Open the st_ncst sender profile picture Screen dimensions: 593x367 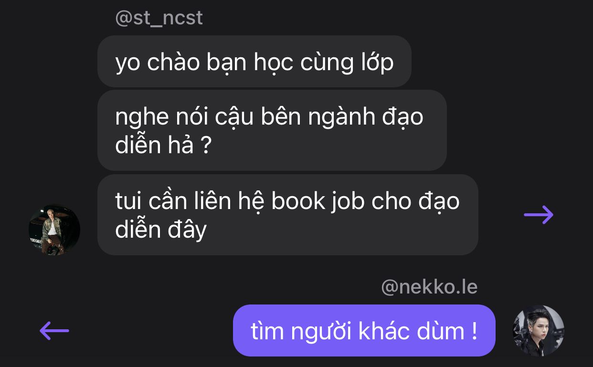point(54,230)
